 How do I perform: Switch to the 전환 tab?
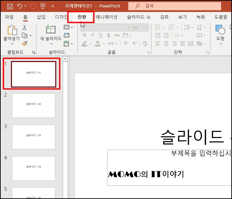(82, 17)
